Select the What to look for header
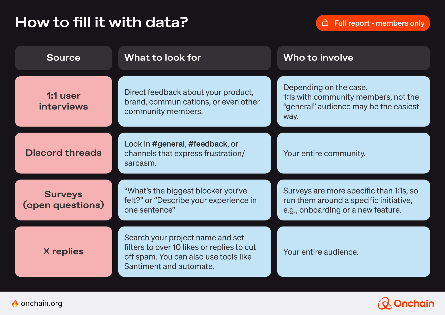Image resolution: width=445 pixels, height=315 pixels. click(x=194, y=58)
